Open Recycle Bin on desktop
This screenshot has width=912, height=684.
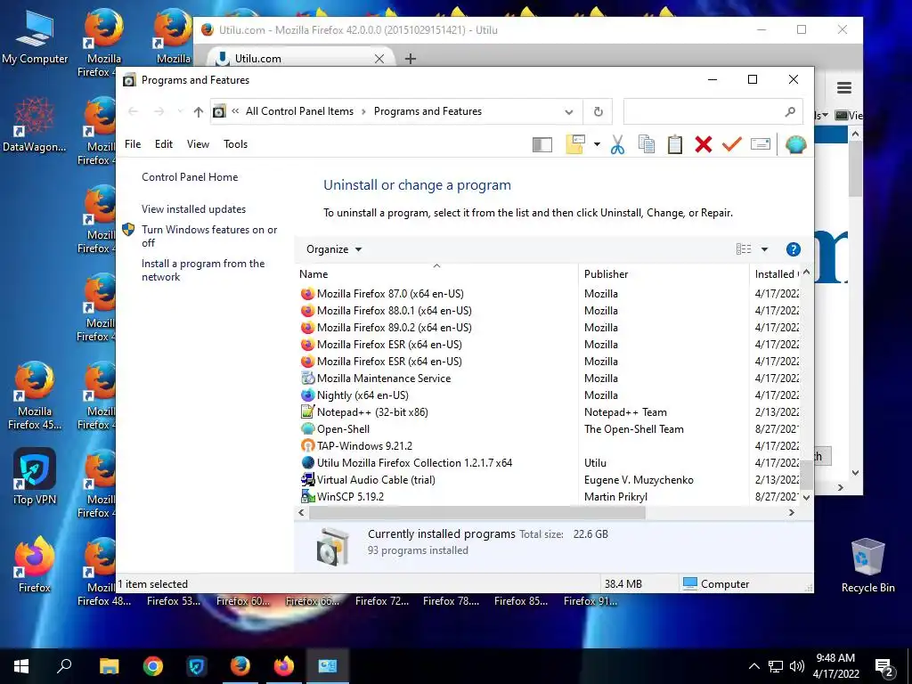(x=867, y=566)
